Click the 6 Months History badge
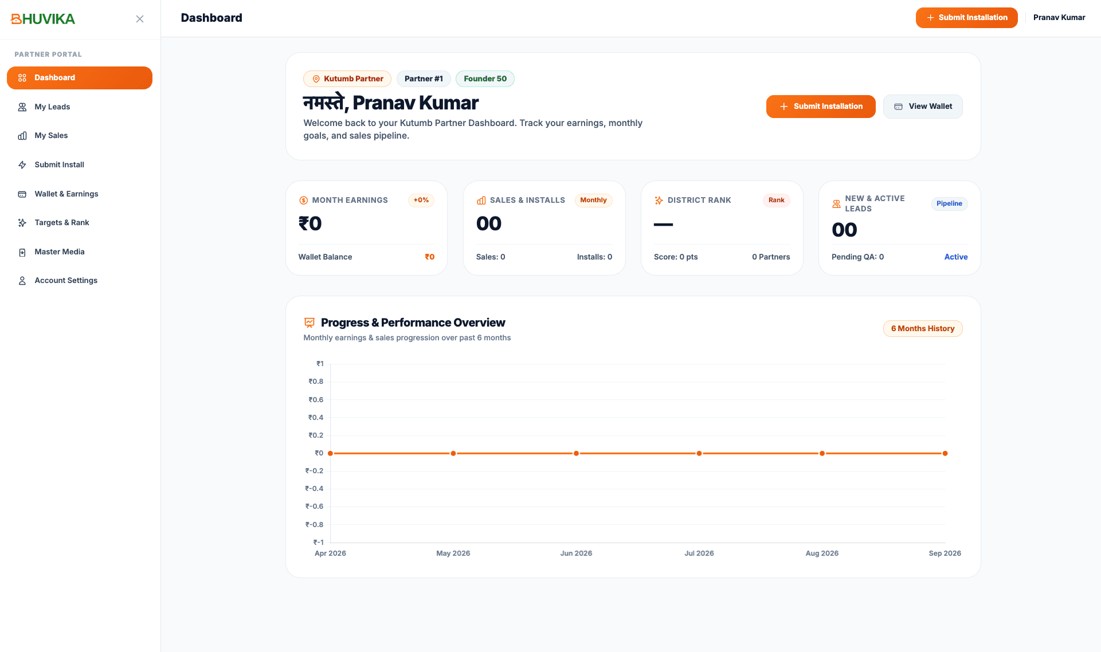Image resolution: width=1101 pixels, height=652 pixels. [923, 329]
